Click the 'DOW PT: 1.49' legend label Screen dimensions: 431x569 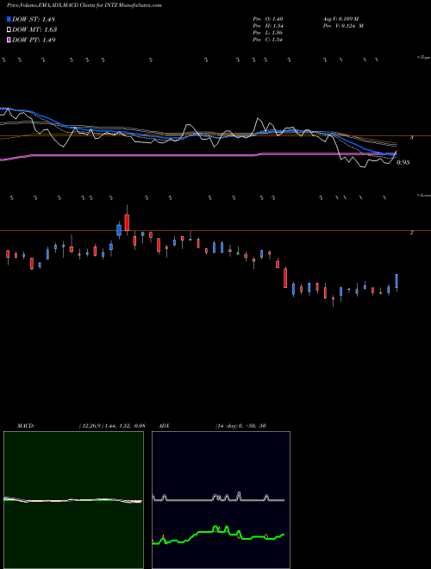tap(34, 41)
